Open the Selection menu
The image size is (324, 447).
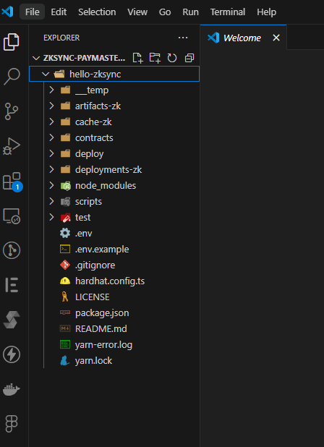[x=97, y=12]
